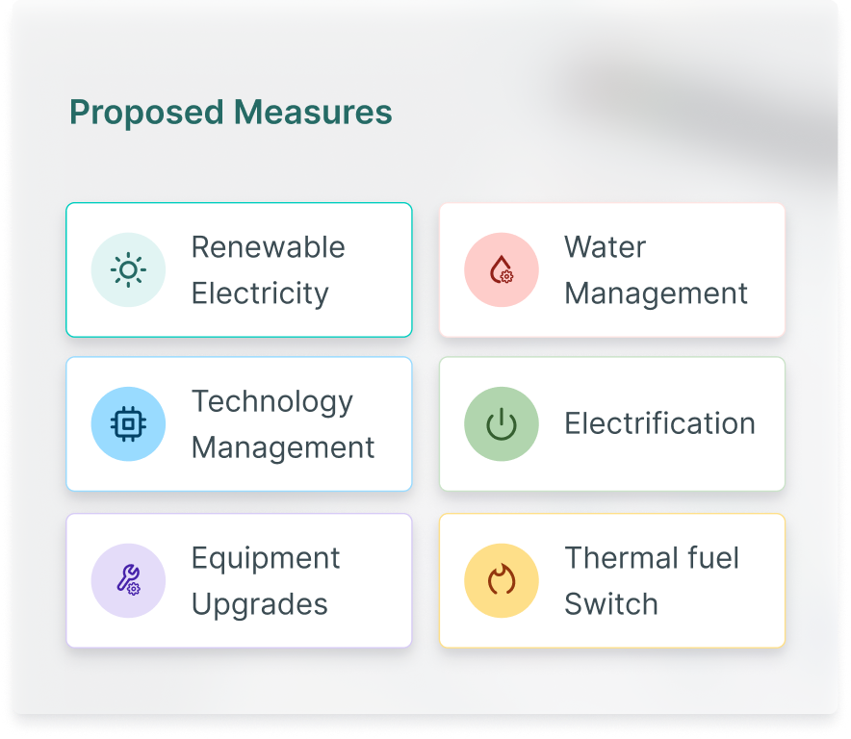Click the Renewable Electricity text label
The height and width of the screenshot is (739, 851).
pyautogui.click(x=269, y=269)
